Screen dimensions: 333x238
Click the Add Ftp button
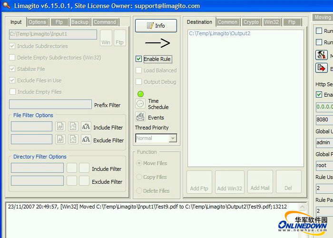coord(199,182)
